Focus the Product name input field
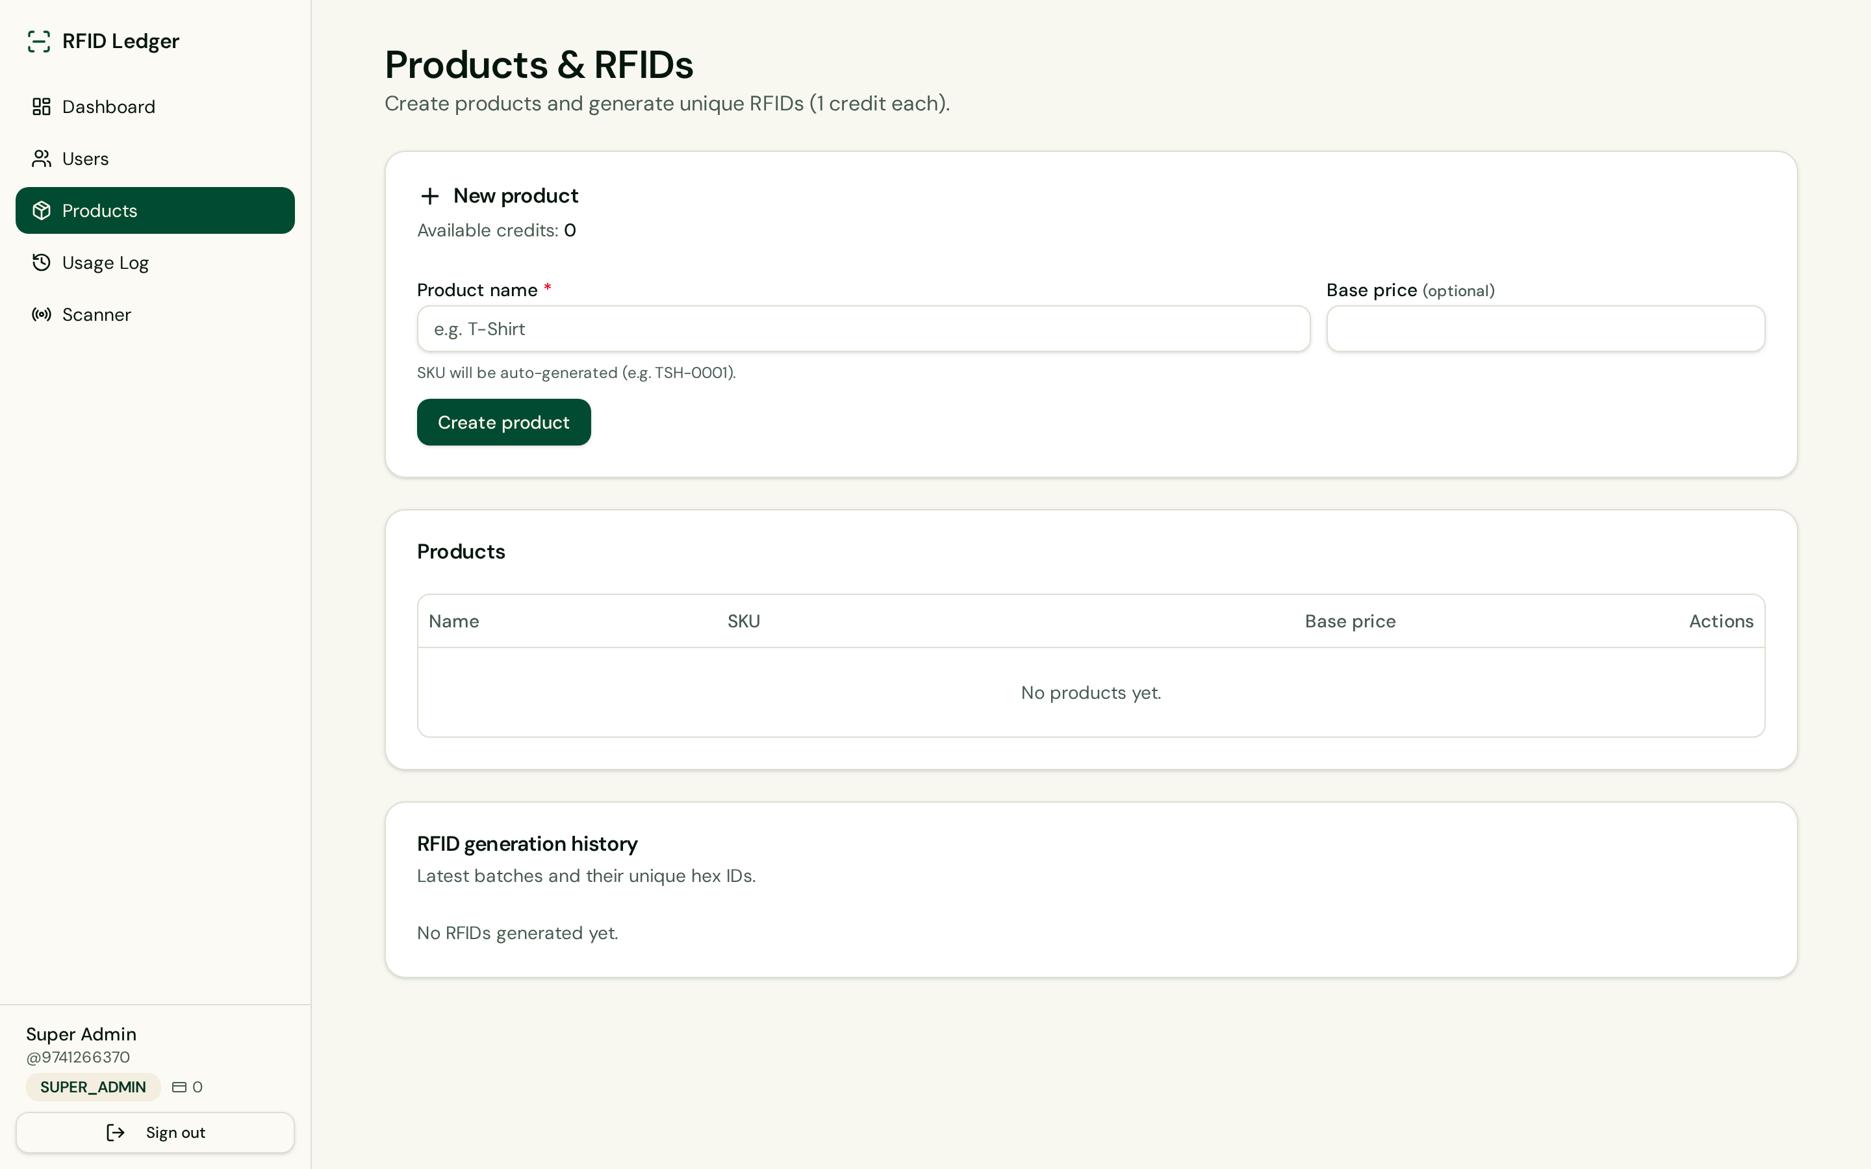This screenshot has width=1871, height=1169. (863, 329)
